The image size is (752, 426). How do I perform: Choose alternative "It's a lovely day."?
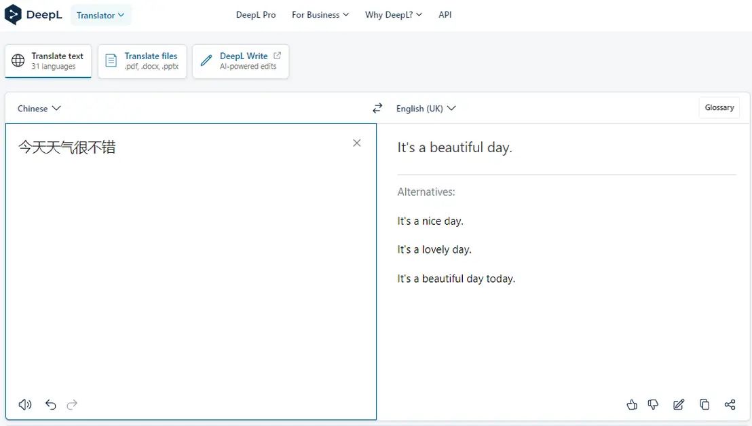pyautogui.click(x=434, y=250)
